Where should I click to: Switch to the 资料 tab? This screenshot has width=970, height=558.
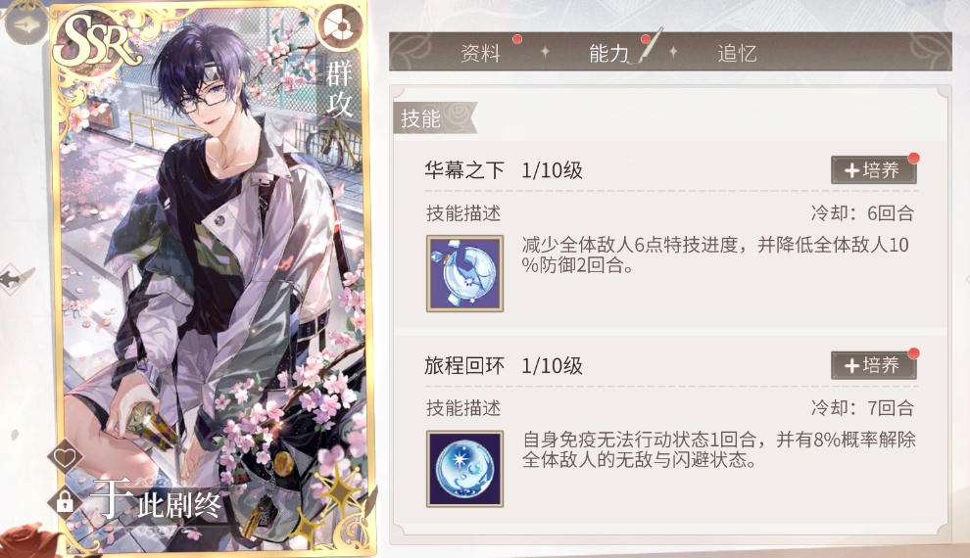coord(480,53)
